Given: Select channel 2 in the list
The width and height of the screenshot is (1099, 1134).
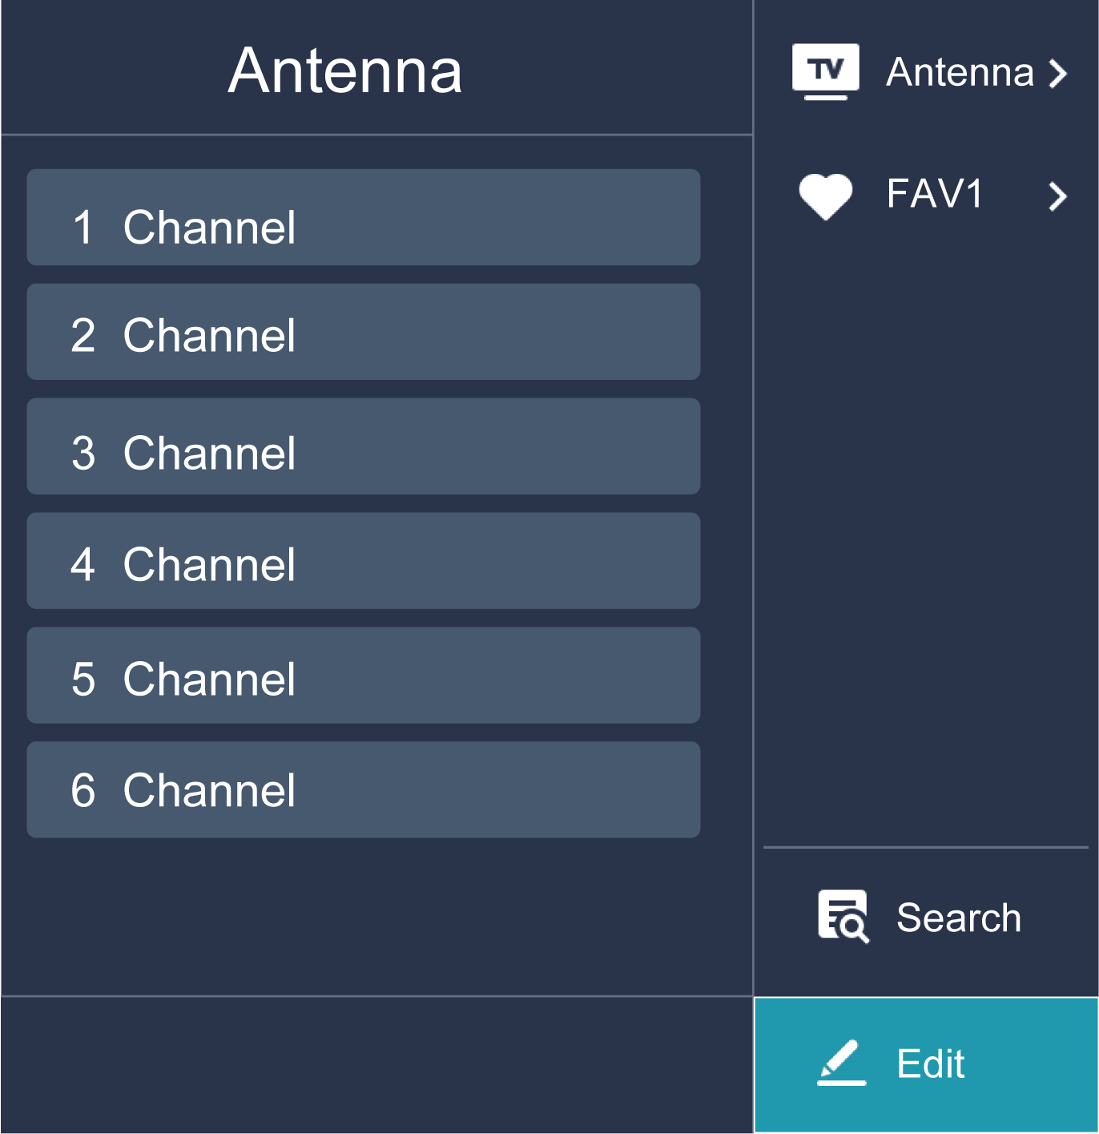Looking at the screenshot, I should (x=363, y=332).
